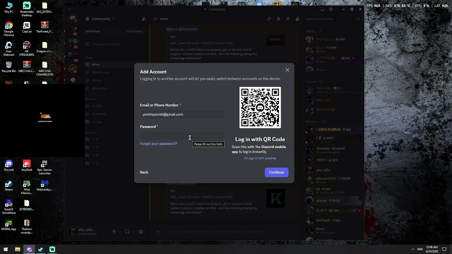
Task: Select Malwareby... desktop shortcut
Action: point(44,186)
